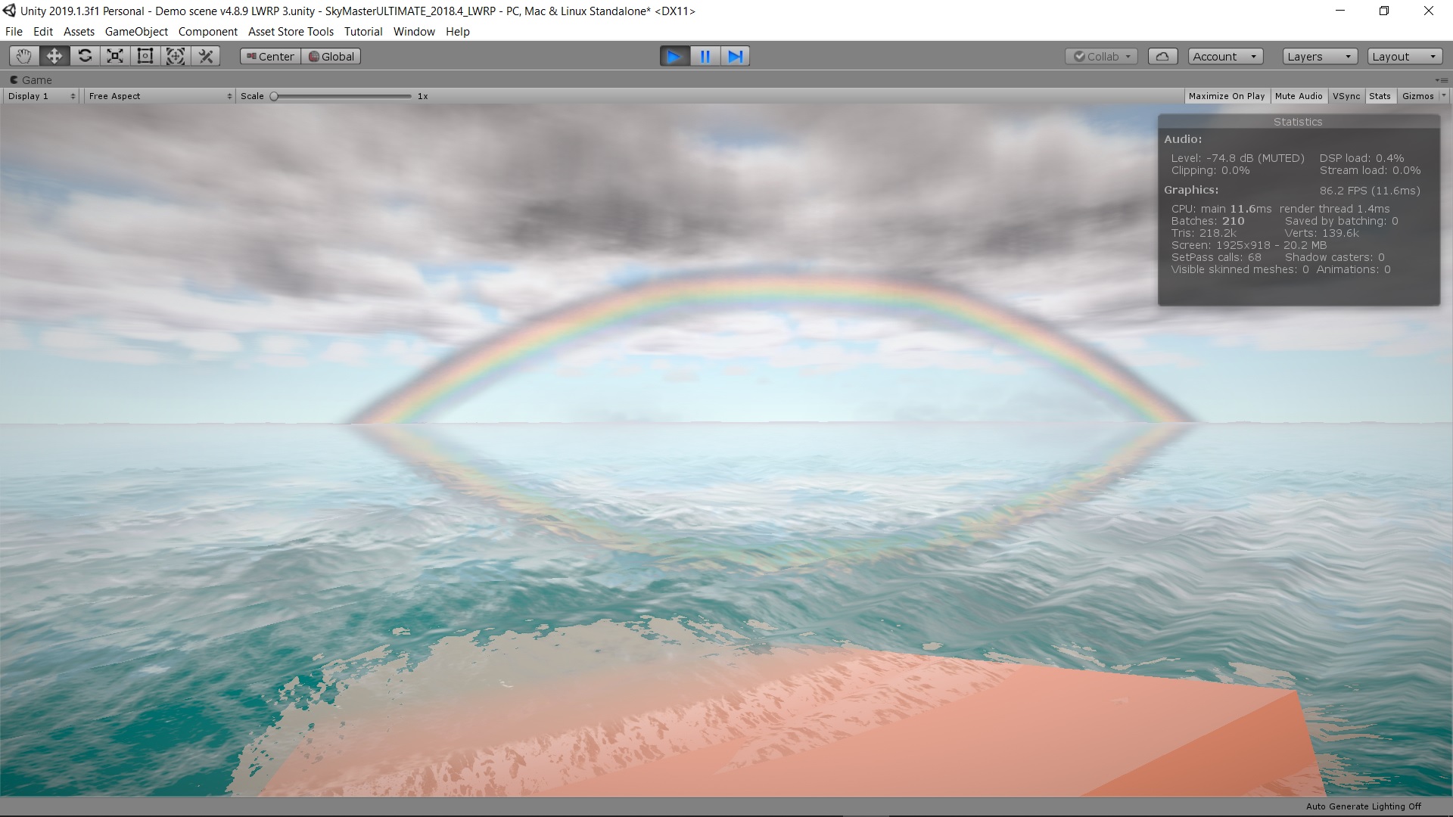Open the Layers dropdown

(1318, 56)
